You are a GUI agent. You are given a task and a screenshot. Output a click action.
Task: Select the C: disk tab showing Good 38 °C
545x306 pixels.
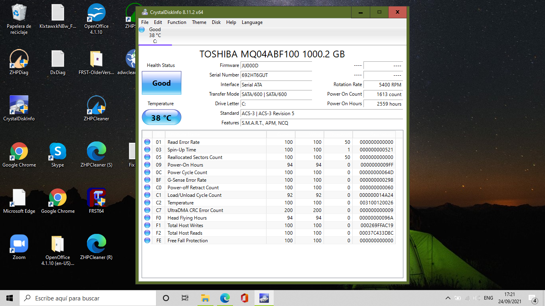point(155,35)
